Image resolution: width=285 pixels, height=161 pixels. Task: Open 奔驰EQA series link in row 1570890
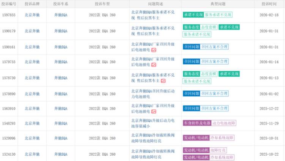[x=61, y=94]
